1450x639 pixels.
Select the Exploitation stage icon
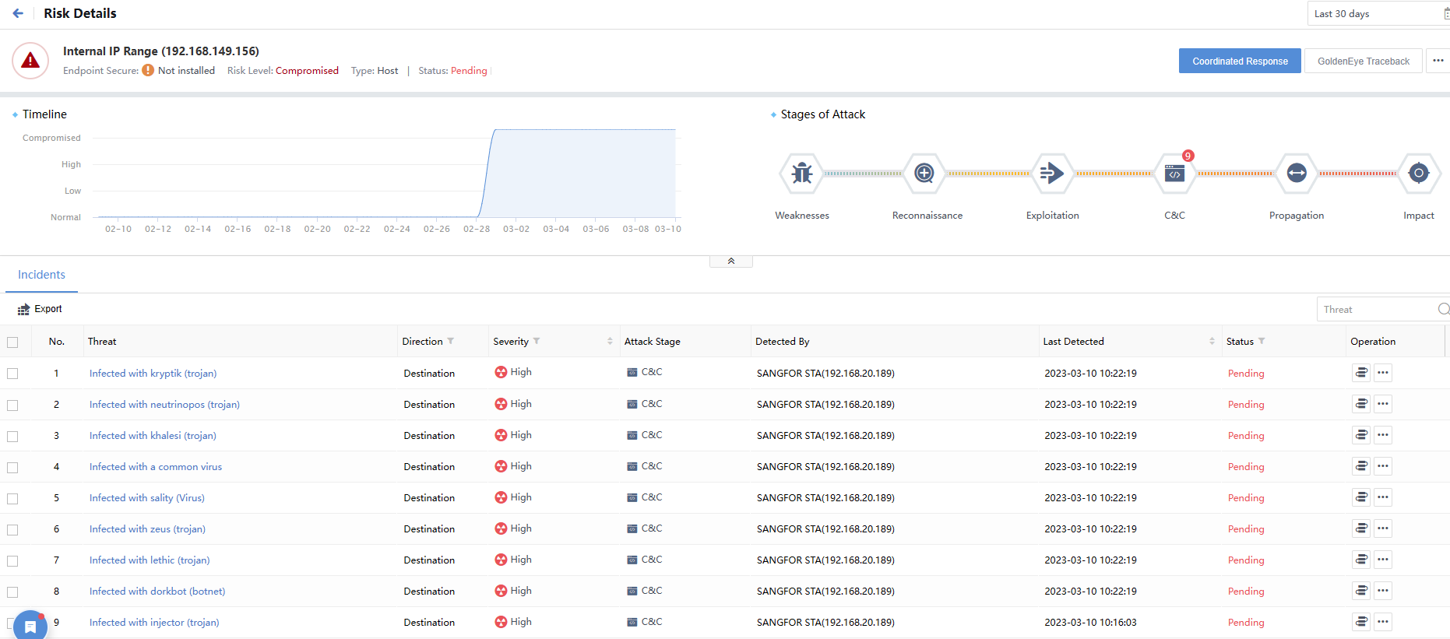pos(1051,173)
